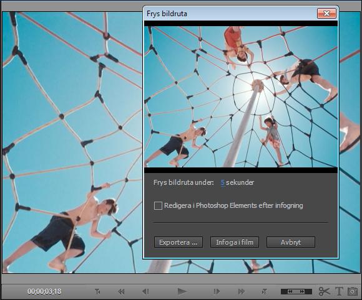The height and width of the screenshot is (300, 362).
Task: Go to previous edit point icon
Action: click(x=97, y=291)
